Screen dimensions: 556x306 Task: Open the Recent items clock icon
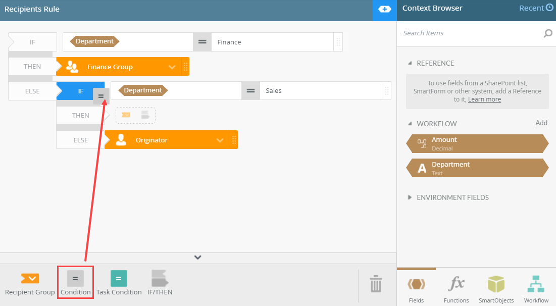pyautogui.click(x=549, y=8)
